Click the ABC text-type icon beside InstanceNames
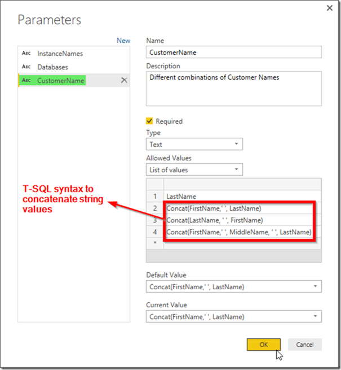This screenshot has width=341, height=370. [26, 53]
